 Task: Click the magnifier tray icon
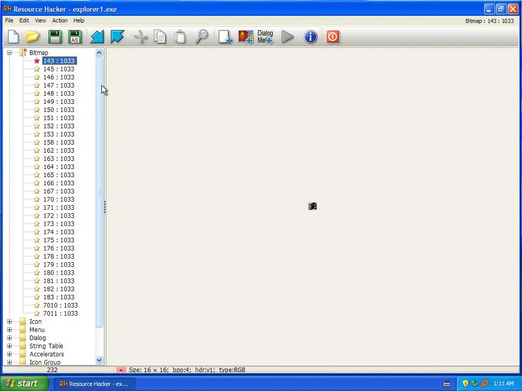tap(485, 383)
